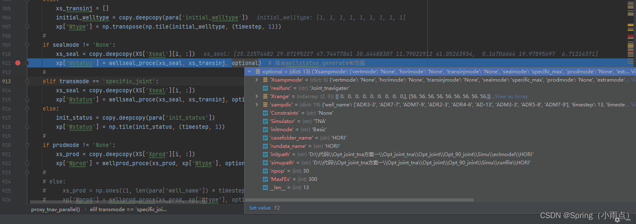Select the 'initmode' = 'Basic' row
The width and height of the screenshot is (636, 224).
439,130
